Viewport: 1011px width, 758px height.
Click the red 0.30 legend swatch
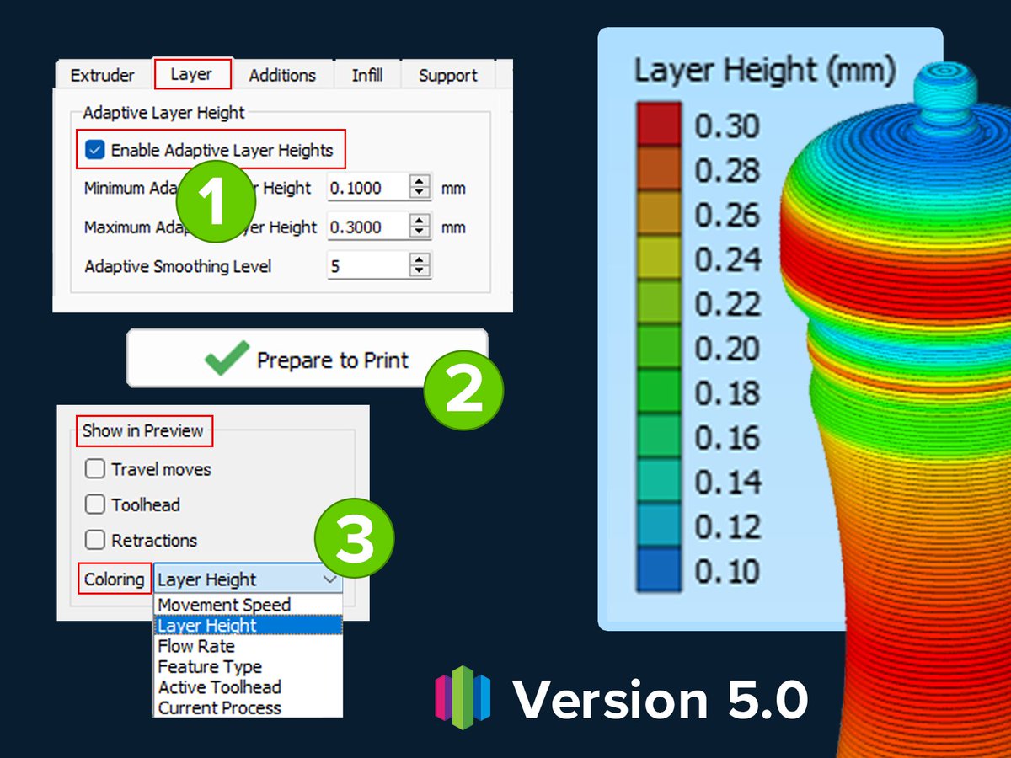pyautogui.click(x=658, y=125)
